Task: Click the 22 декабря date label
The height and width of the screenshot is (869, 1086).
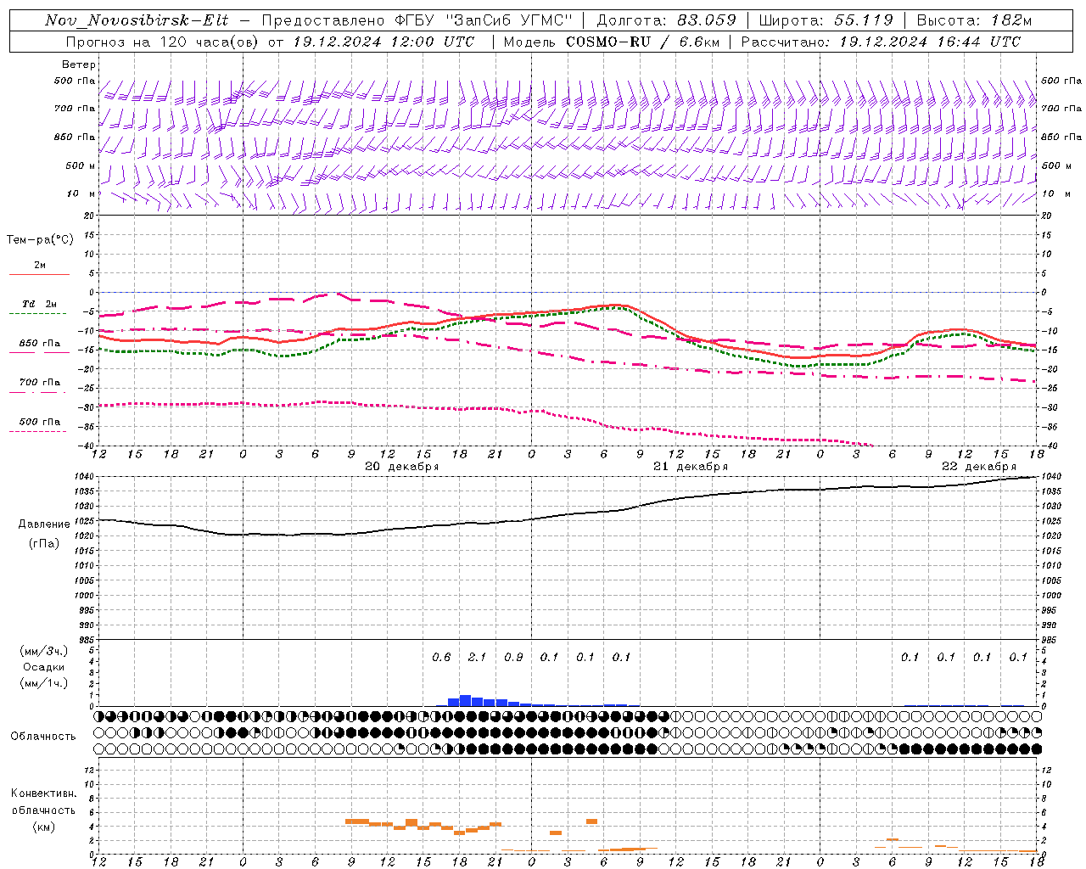Action: tap(978, 467)
